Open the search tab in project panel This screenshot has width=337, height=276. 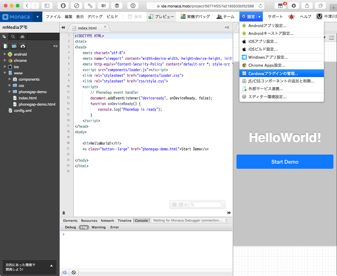point(13,37)
